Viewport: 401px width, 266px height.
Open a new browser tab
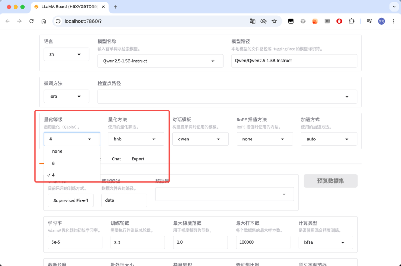coord(115,7)
